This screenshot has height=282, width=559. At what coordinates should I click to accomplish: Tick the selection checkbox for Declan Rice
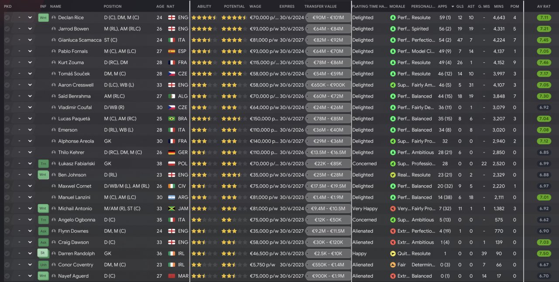(x=7, y=17)
